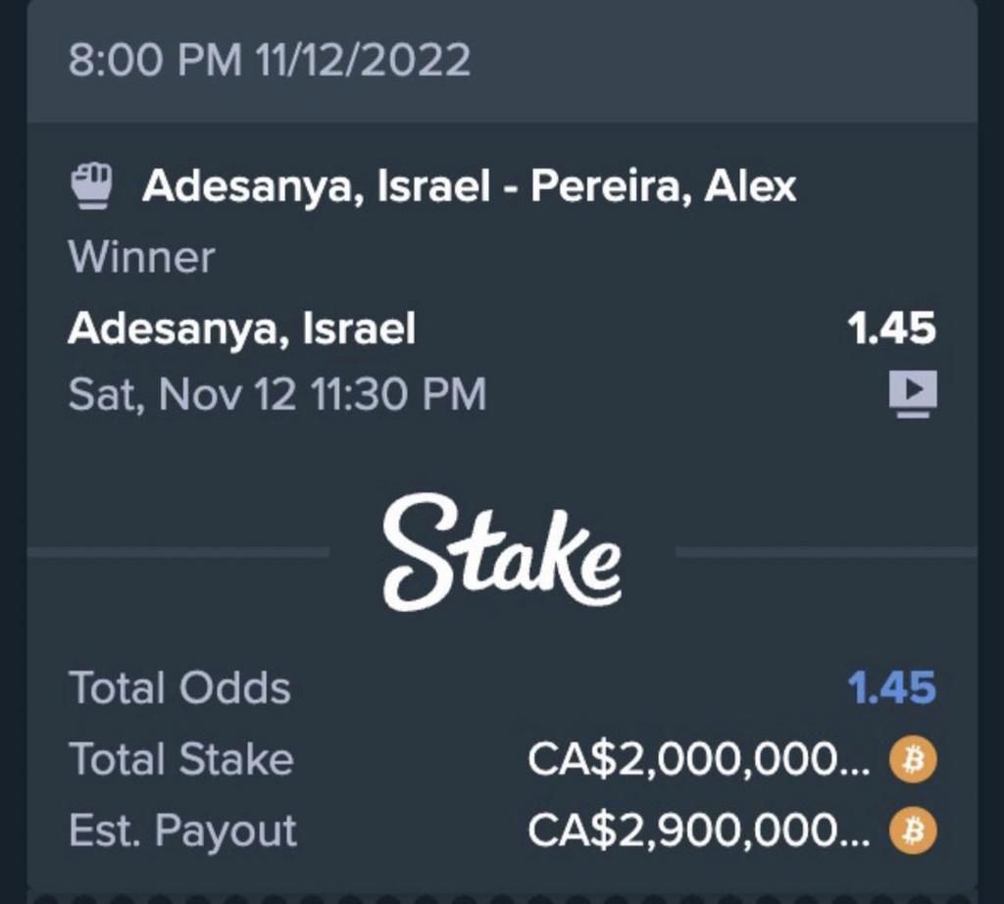Image resolution: width=1004 pixels, height=904 pixels.
Task: Click the perforated bottom edge of the bet slip
Action: [502, 895]
